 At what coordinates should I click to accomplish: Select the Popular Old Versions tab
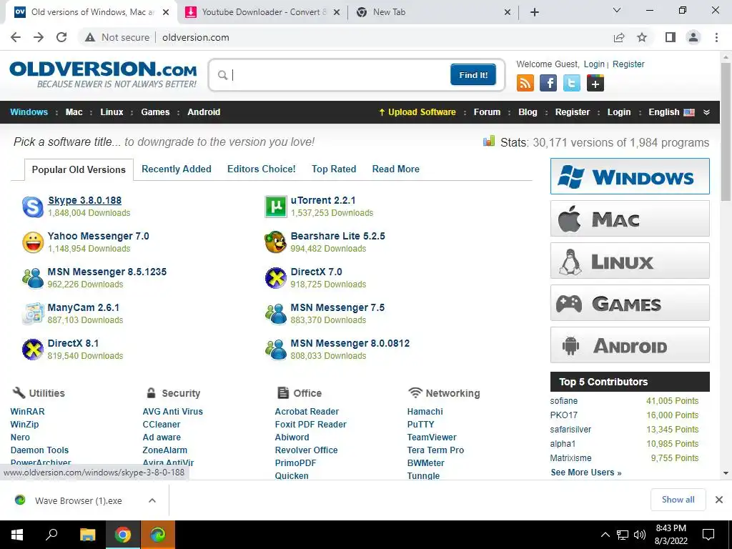point(79,169)
